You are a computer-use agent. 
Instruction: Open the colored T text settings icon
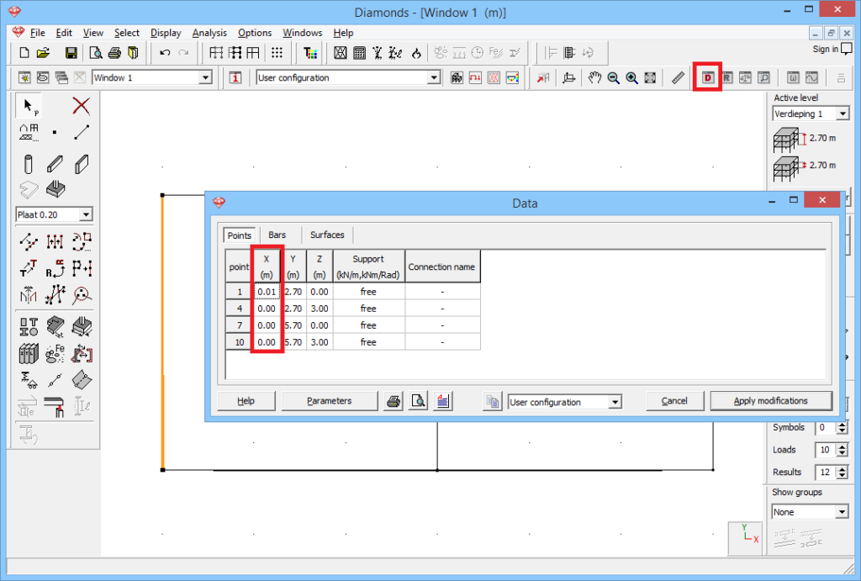point(310,53)
